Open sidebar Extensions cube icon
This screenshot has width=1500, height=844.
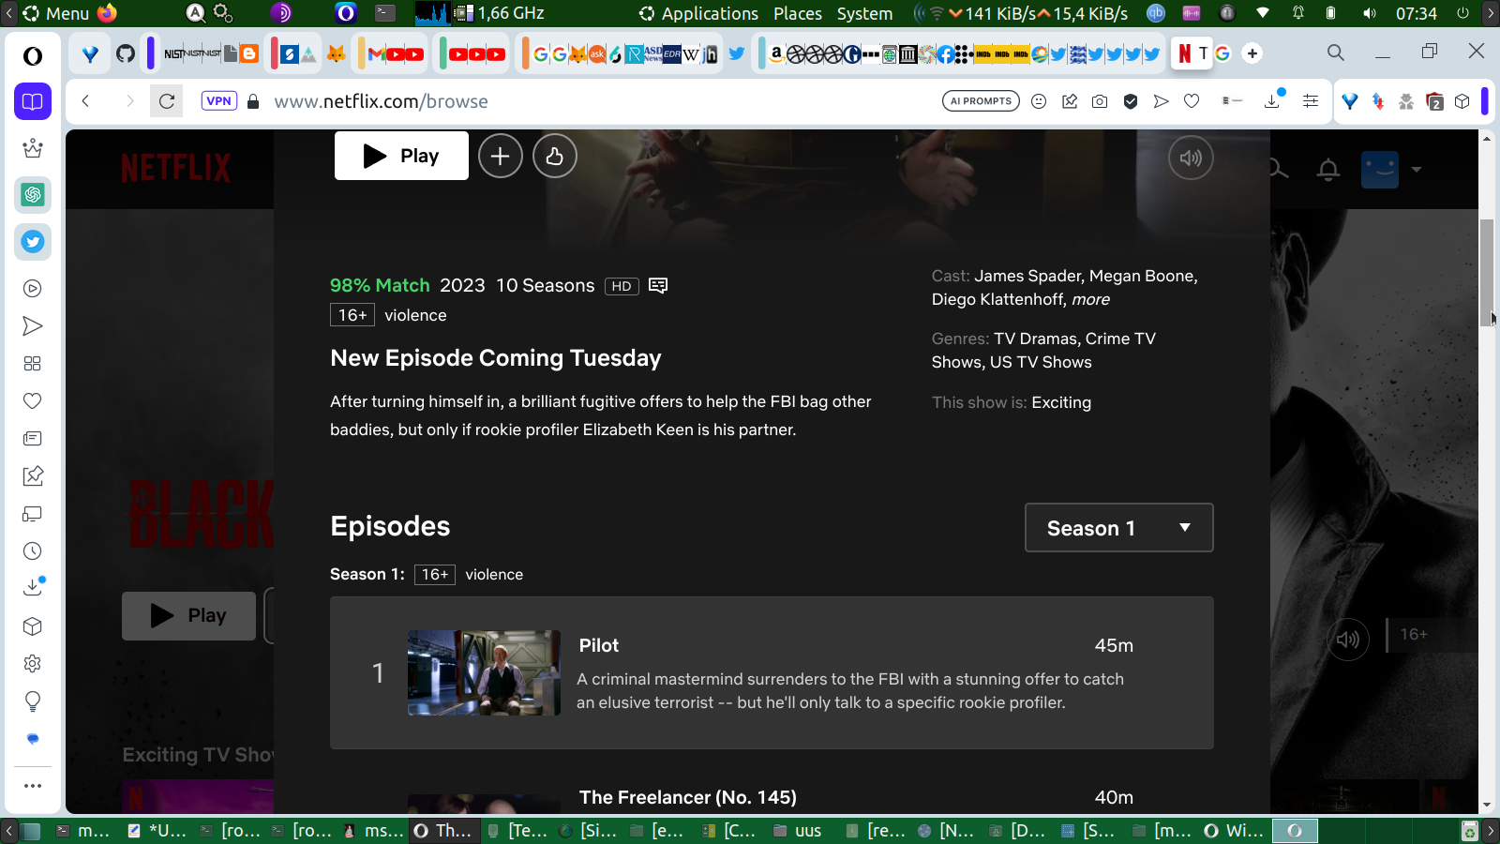pos(33,626)
